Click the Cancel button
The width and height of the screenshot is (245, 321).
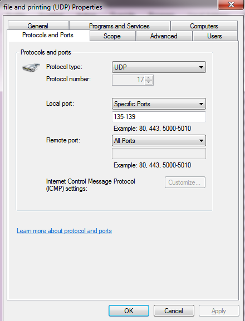(174, 311)
